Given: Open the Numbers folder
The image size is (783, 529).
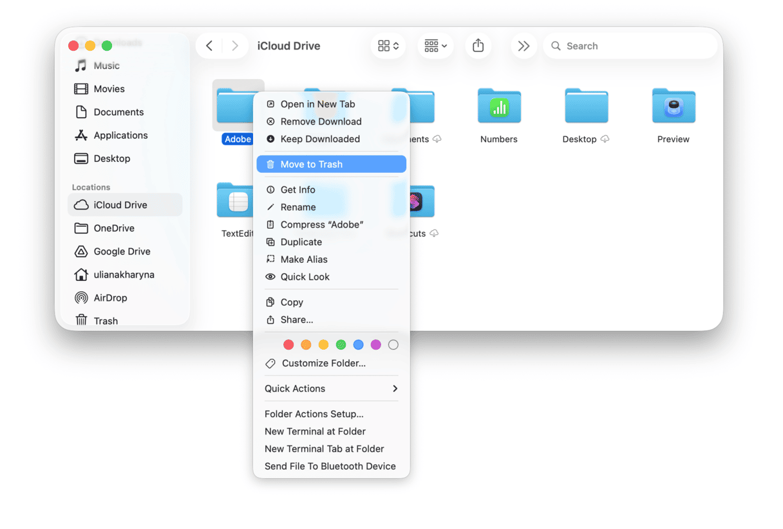Looking at the screenshot, I should coord(499,107).
